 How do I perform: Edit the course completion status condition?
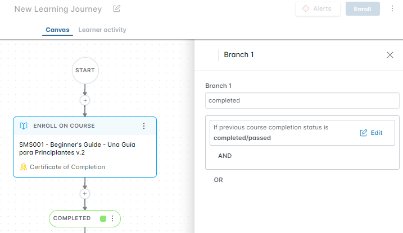pos(371,133)
